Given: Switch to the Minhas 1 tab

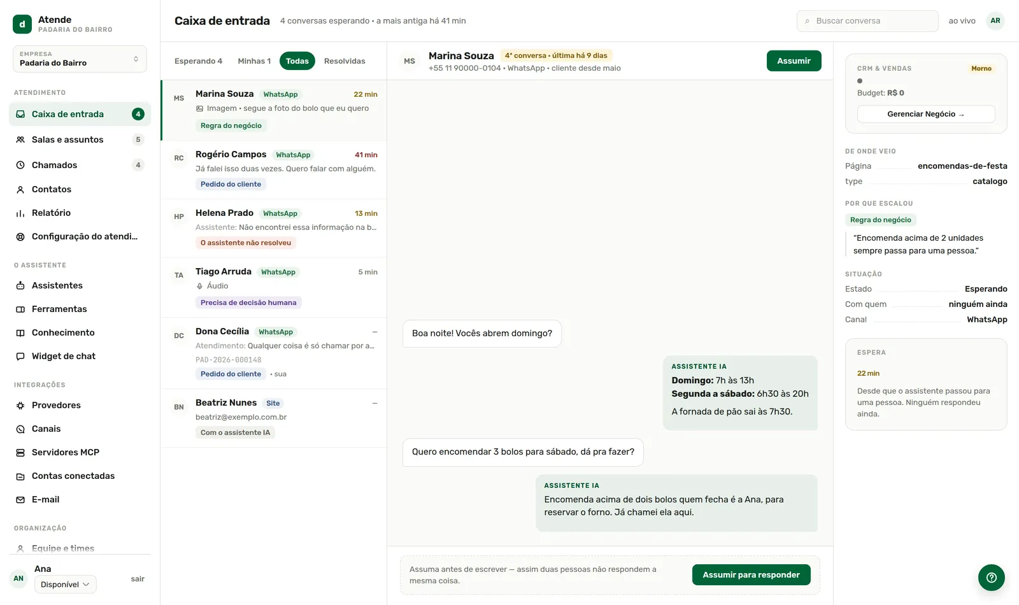Looking at the screenshot, I should [254, 61].
